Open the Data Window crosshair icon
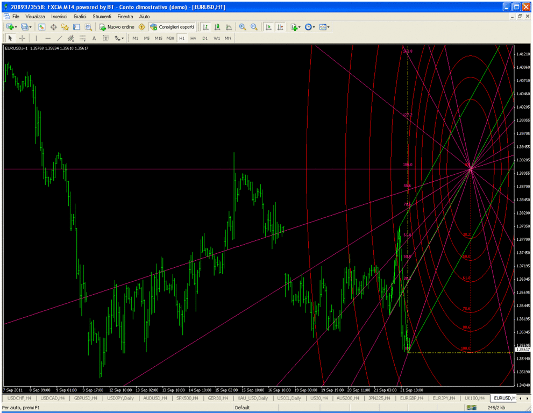The image size is (533, 413). point(53,27)
